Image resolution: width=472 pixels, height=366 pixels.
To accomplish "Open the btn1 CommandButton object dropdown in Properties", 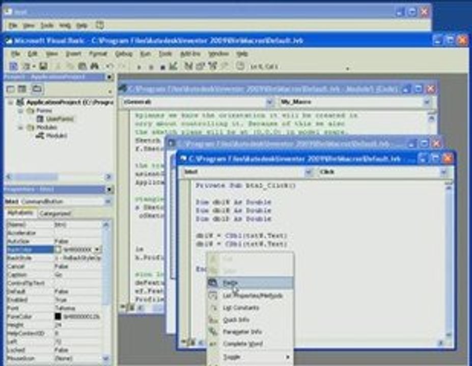I will pos(108,201).
